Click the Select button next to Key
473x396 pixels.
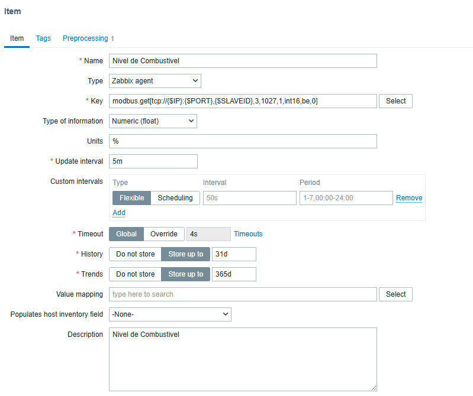(395, 101)
